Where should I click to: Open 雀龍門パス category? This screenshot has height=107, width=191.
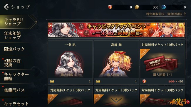click(x=17, y=90)
